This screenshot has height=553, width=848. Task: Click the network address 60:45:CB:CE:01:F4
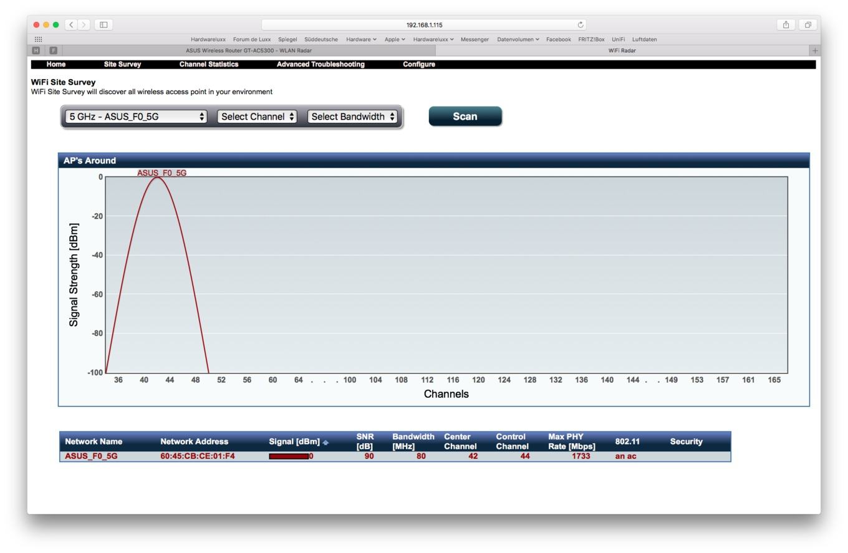(198, 456)
